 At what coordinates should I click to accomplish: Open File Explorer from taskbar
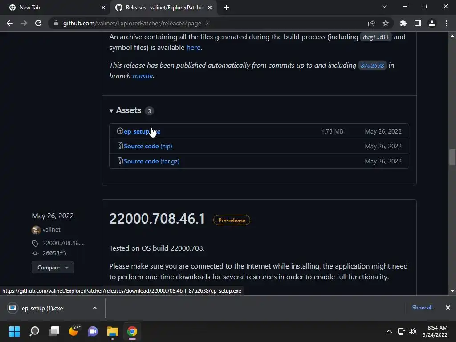pos(113,331)
